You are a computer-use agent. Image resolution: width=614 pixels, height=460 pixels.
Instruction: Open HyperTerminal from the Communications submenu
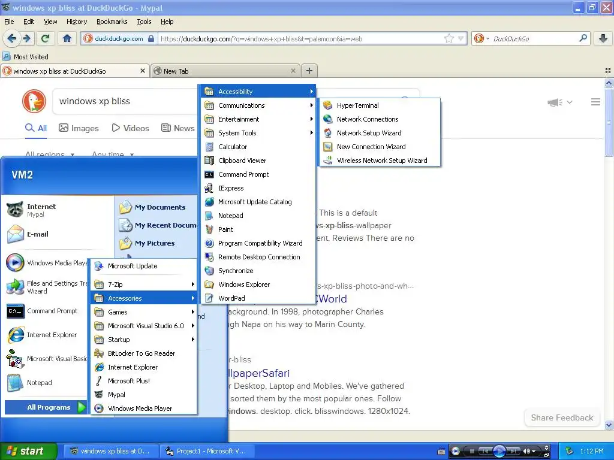click(x=380, y=105)
